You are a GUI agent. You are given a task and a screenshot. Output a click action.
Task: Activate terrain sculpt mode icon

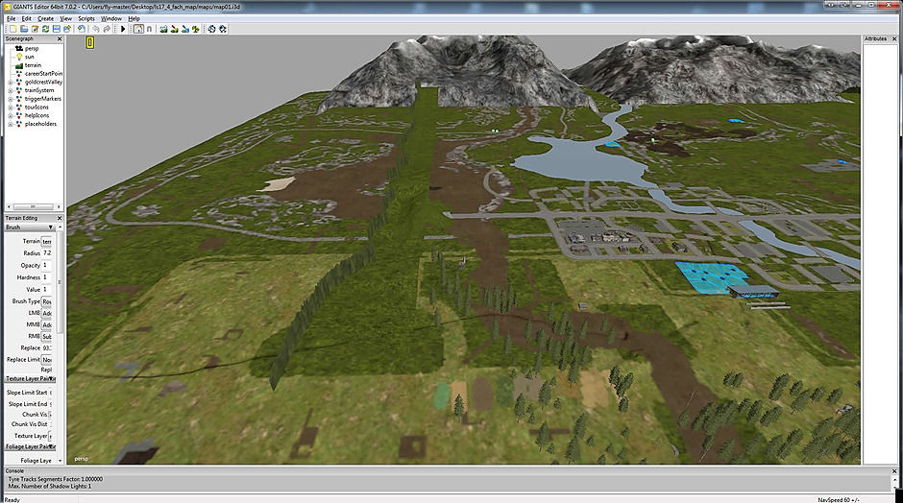pyautogui.click(x=163, y=29)
